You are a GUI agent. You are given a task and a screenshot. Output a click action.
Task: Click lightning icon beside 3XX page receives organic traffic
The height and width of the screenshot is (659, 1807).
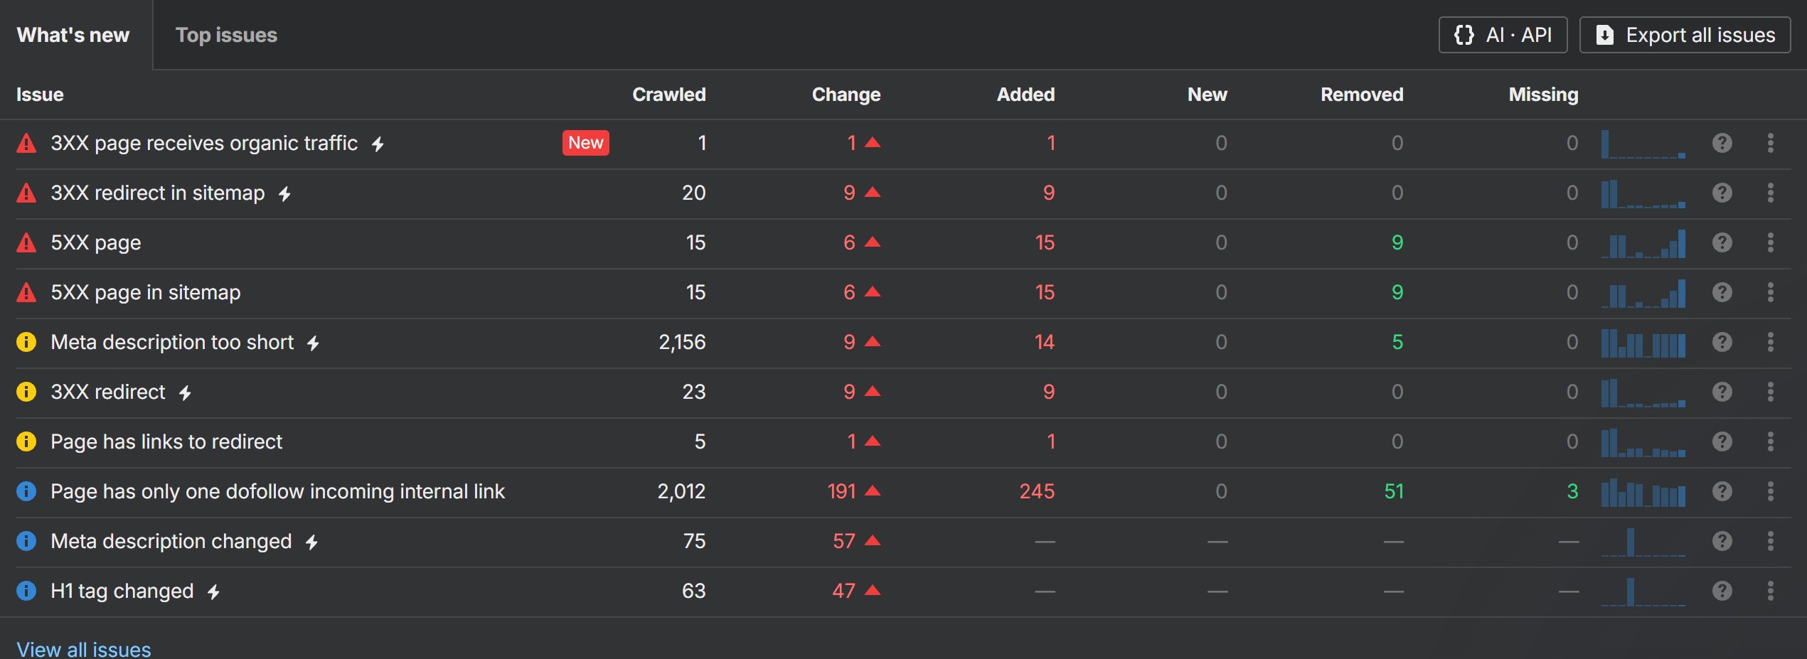378,144
